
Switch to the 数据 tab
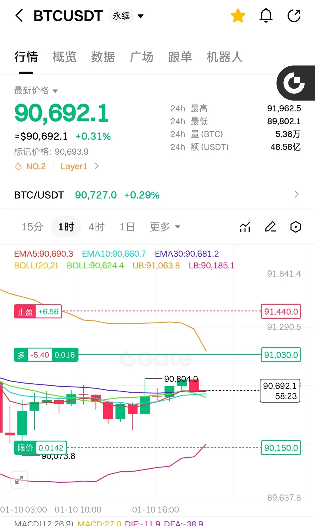pyautogui.click(x=103, y=57)
